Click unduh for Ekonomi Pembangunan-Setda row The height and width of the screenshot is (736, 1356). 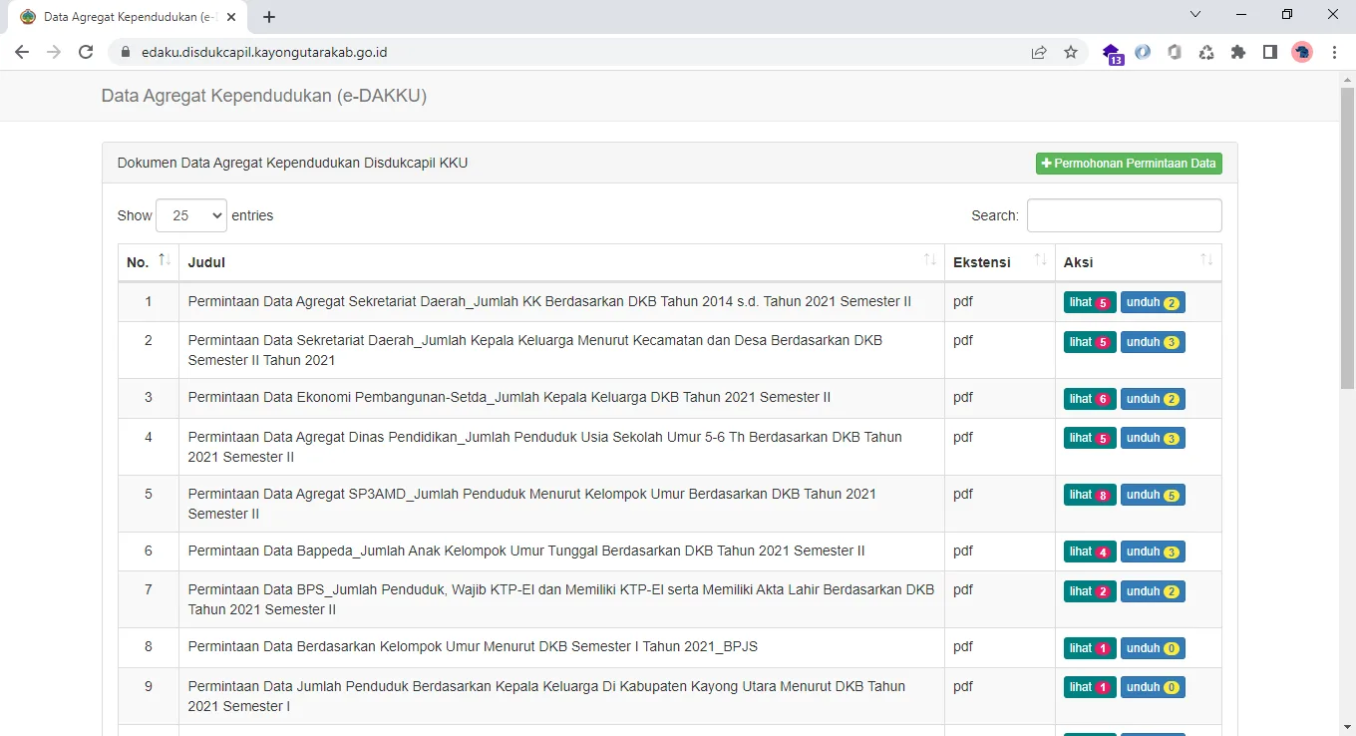coord(1153,399)
